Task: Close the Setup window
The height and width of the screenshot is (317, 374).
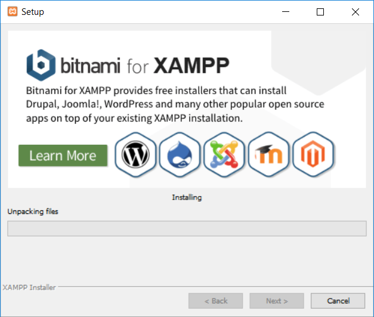Action: pos(355,12)
